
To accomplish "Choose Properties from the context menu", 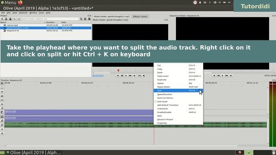I will [178, 123].
